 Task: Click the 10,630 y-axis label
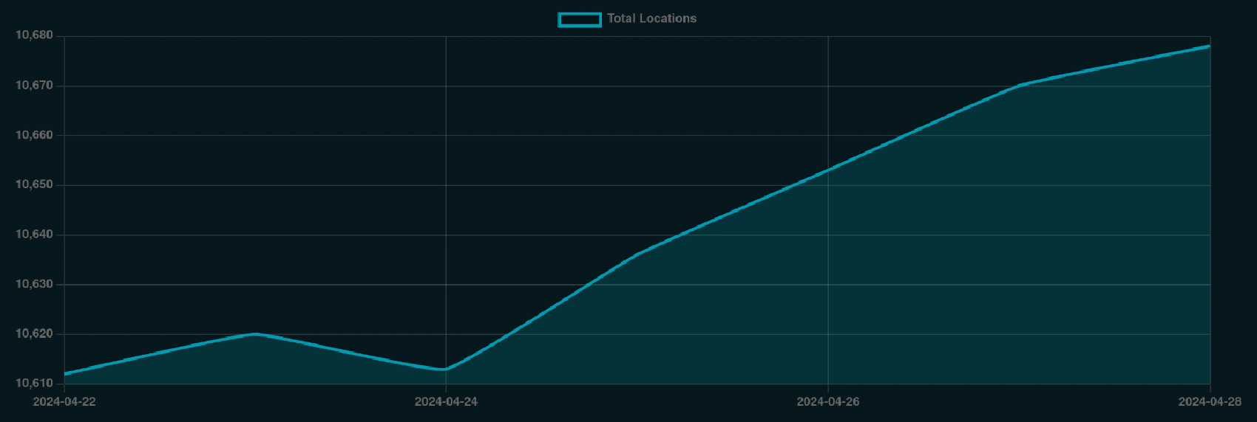[34, 284]
